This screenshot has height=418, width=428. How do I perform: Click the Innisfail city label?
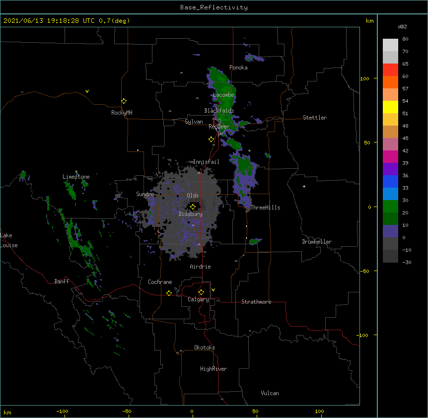click(x=206, y=162)
